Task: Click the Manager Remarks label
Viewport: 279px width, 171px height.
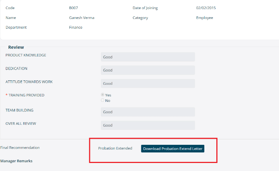Action: tap(16, 161)
